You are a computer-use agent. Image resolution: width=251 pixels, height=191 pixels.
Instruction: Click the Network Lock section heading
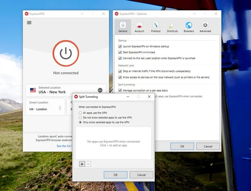coord(126,66)
